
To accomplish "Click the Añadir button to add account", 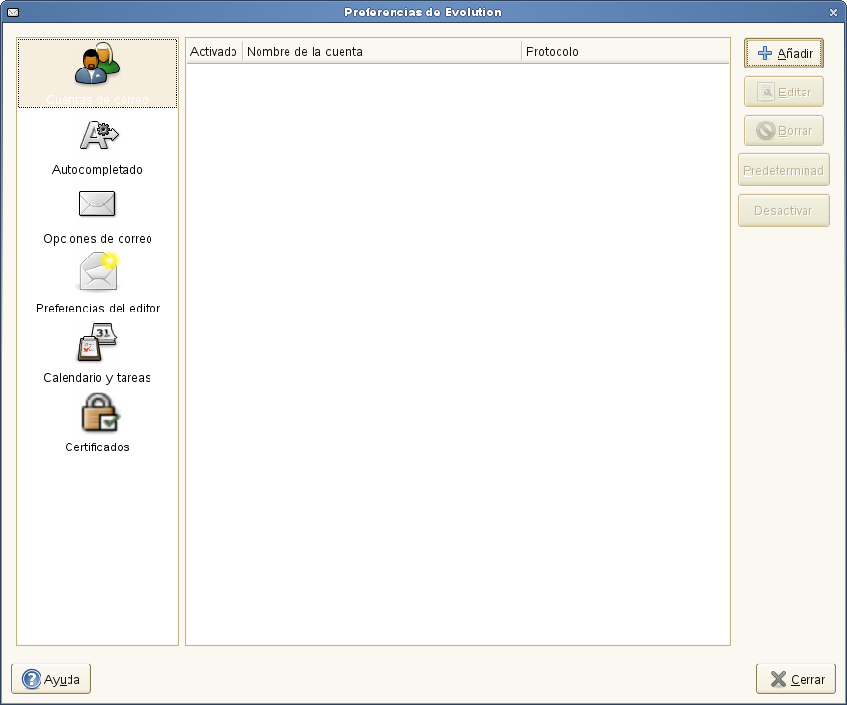I will (783, 53).
